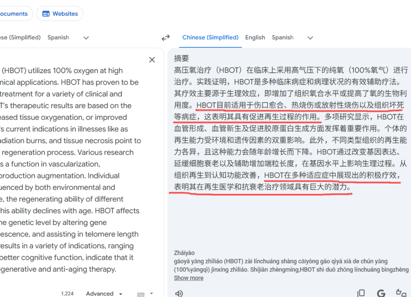
Task: Select Spanish as target language
Action: pyautogui.click(x=283, y=37)
